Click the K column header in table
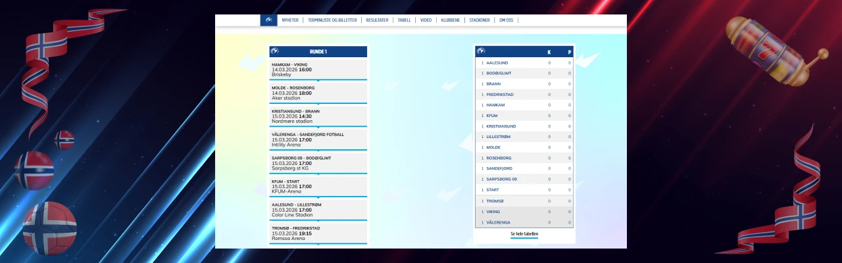842x263 pixels. [549, 52]
